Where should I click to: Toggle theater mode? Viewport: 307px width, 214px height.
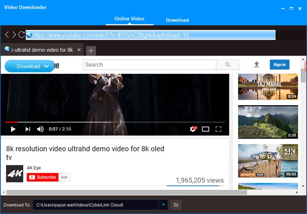206,129
